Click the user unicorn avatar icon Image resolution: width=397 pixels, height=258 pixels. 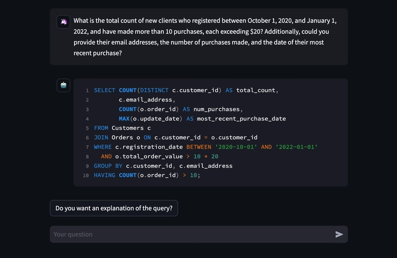64,22
